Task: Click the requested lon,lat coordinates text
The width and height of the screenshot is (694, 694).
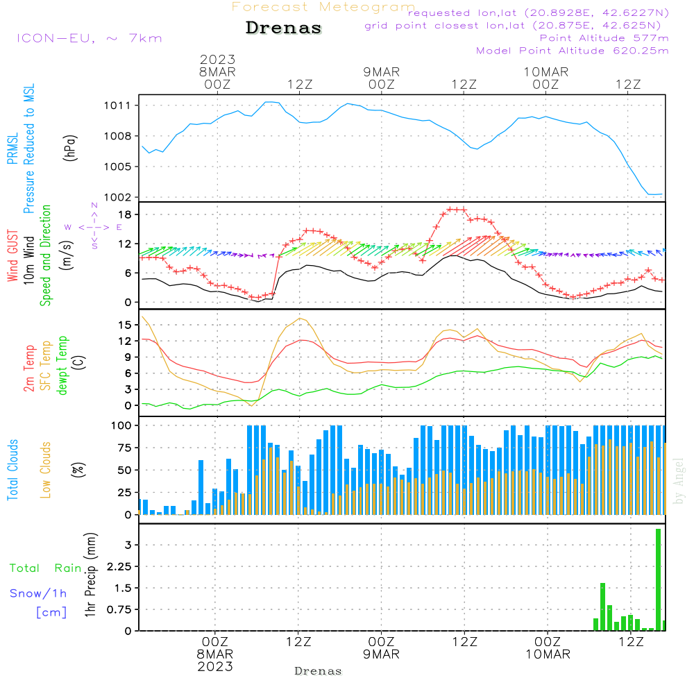Action: coord(539,13)
